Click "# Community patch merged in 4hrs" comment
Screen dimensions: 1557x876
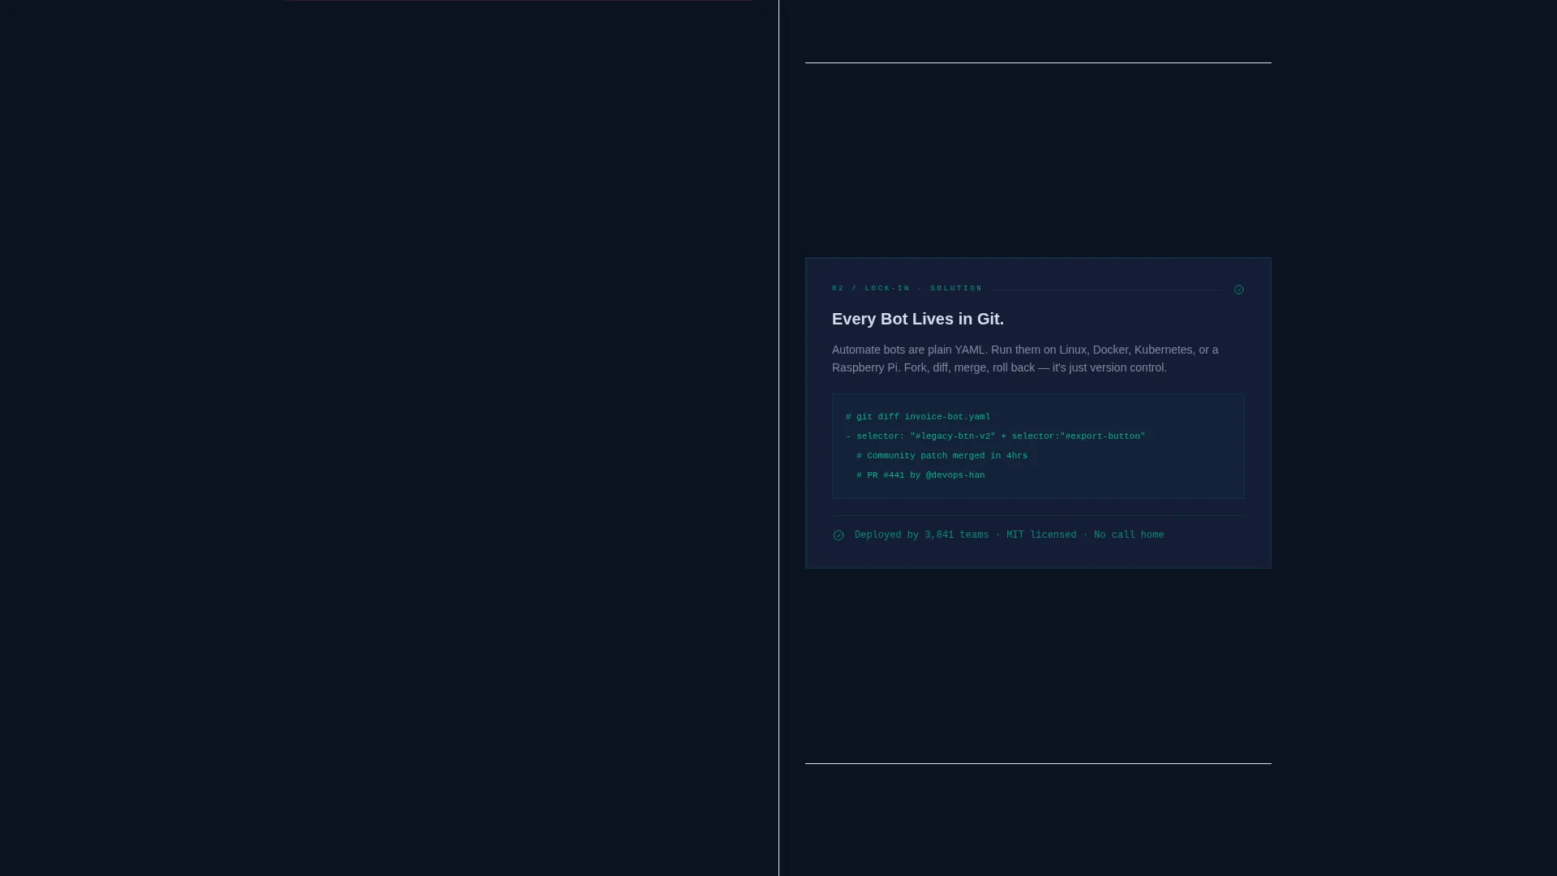click(x=941, y=456)
